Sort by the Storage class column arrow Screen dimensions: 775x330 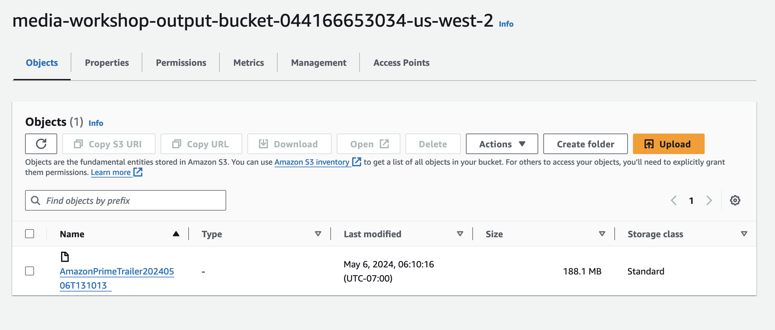coord(744,234)
